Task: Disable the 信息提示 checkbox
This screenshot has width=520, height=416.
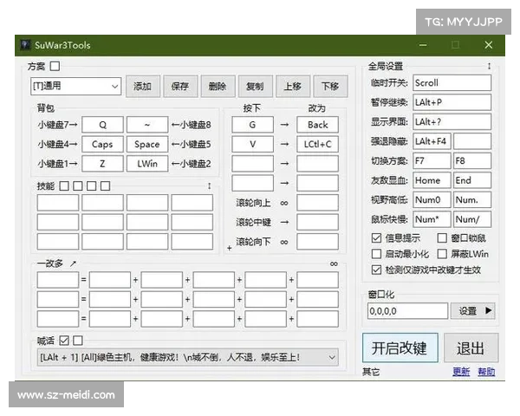Action: tap(376, 237)
